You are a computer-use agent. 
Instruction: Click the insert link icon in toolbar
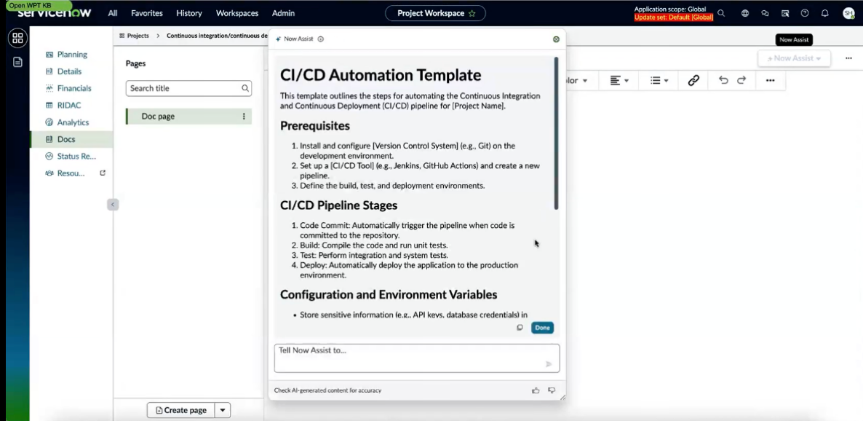pyautogui.click(x=693, y=80)
